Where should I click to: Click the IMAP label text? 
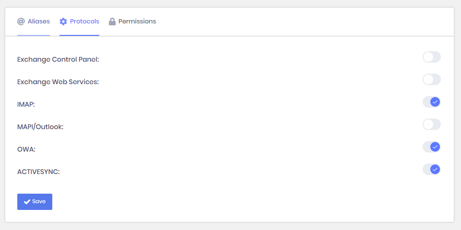point(26,104)
